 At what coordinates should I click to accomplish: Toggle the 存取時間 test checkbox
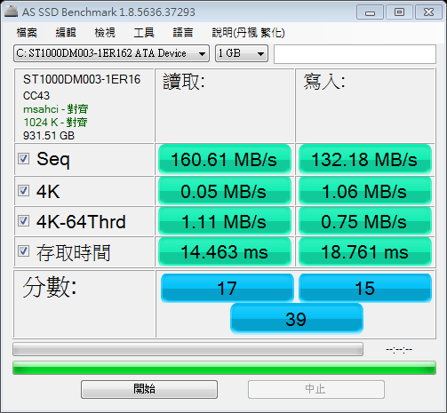pos(23,251)
